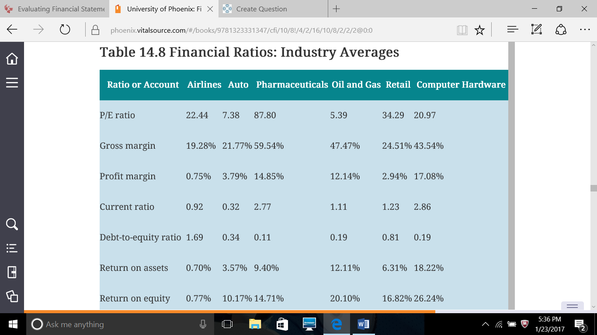Screen dimensions: 597x335
Task: Open a new browser tab with plus
Action: 336,9
